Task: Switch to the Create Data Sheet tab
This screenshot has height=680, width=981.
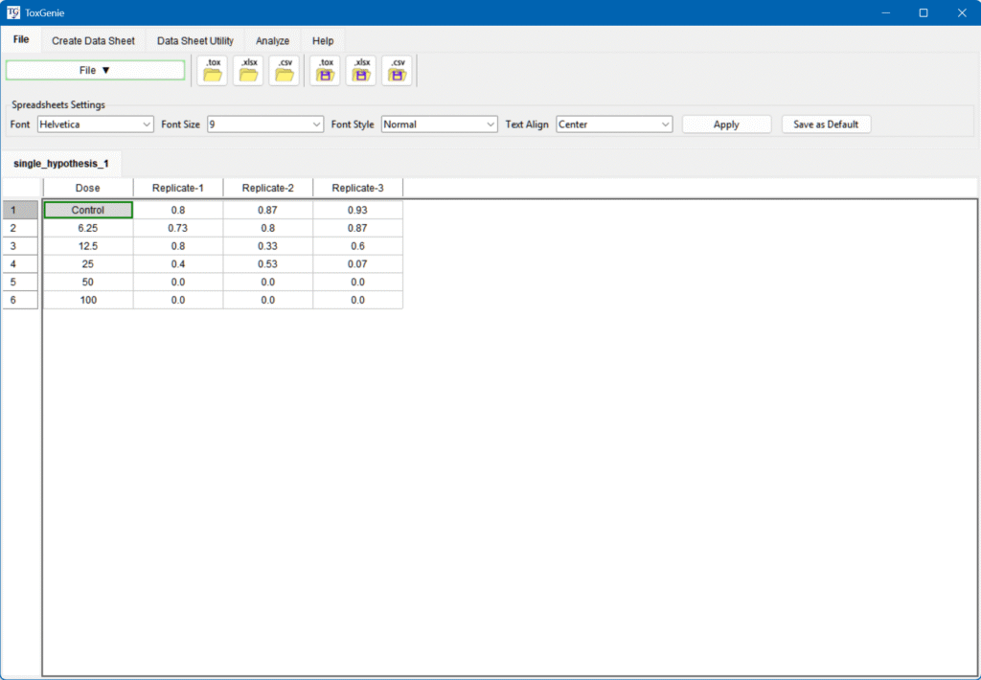Action: click(x=93, y=41)
